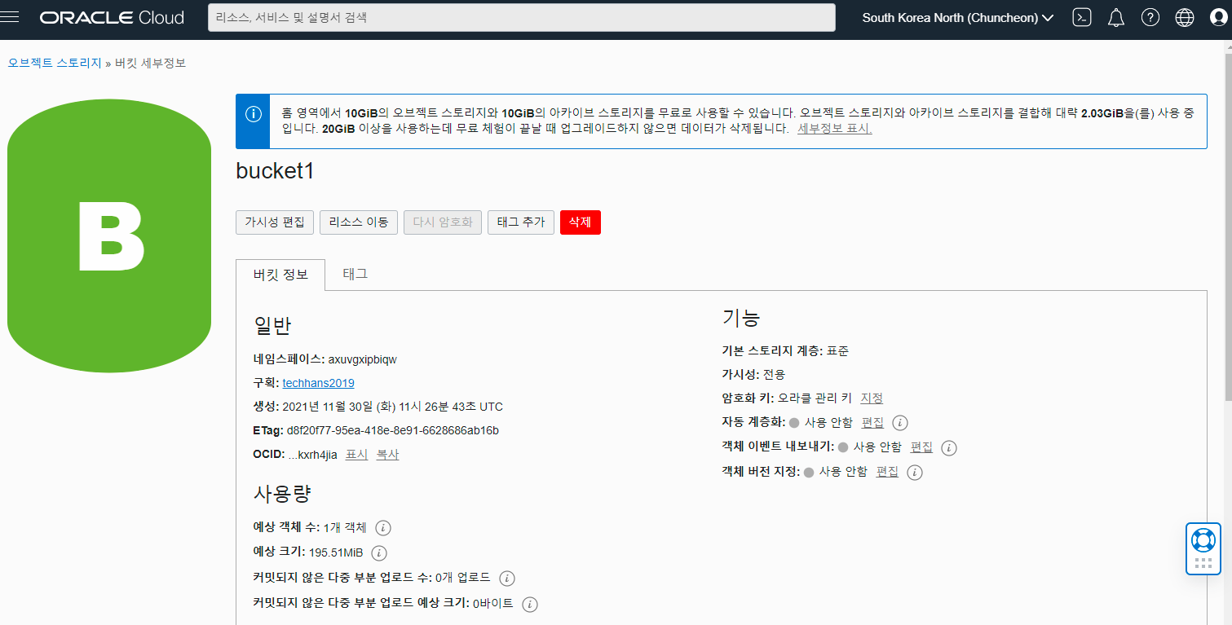Image resolution: width=1232 pixels, height=625 pixels.
Task: Open the user profile avatar menu
Action: point(1219,17)
